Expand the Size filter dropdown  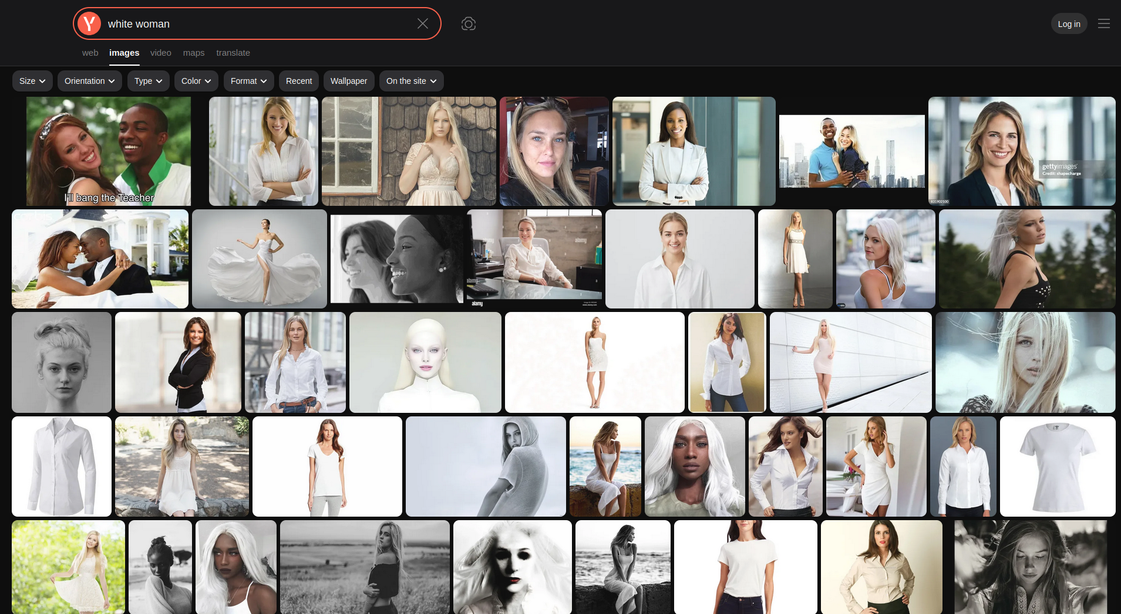coord(32,81)
